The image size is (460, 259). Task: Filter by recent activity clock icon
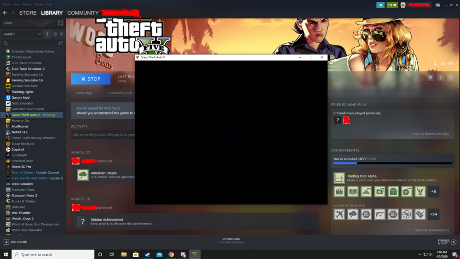tap(55, 34)
